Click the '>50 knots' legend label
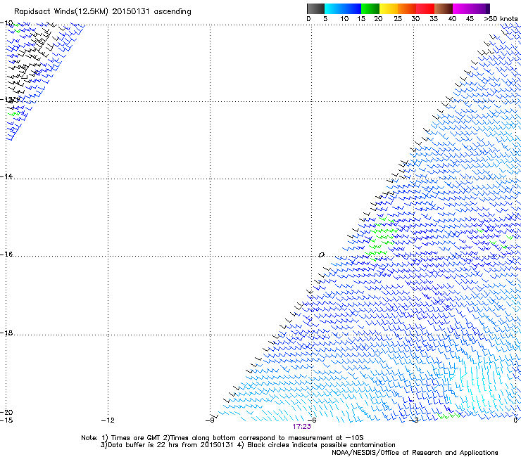This screenshot has width=521, height=457. pyautogui.click(x=501, y=19)
